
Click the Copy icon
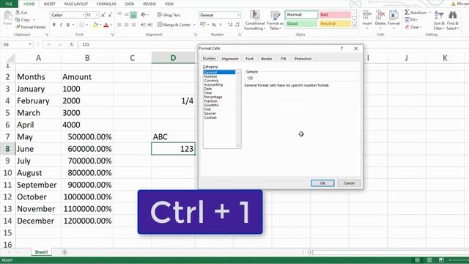click(x=18, y=20)
